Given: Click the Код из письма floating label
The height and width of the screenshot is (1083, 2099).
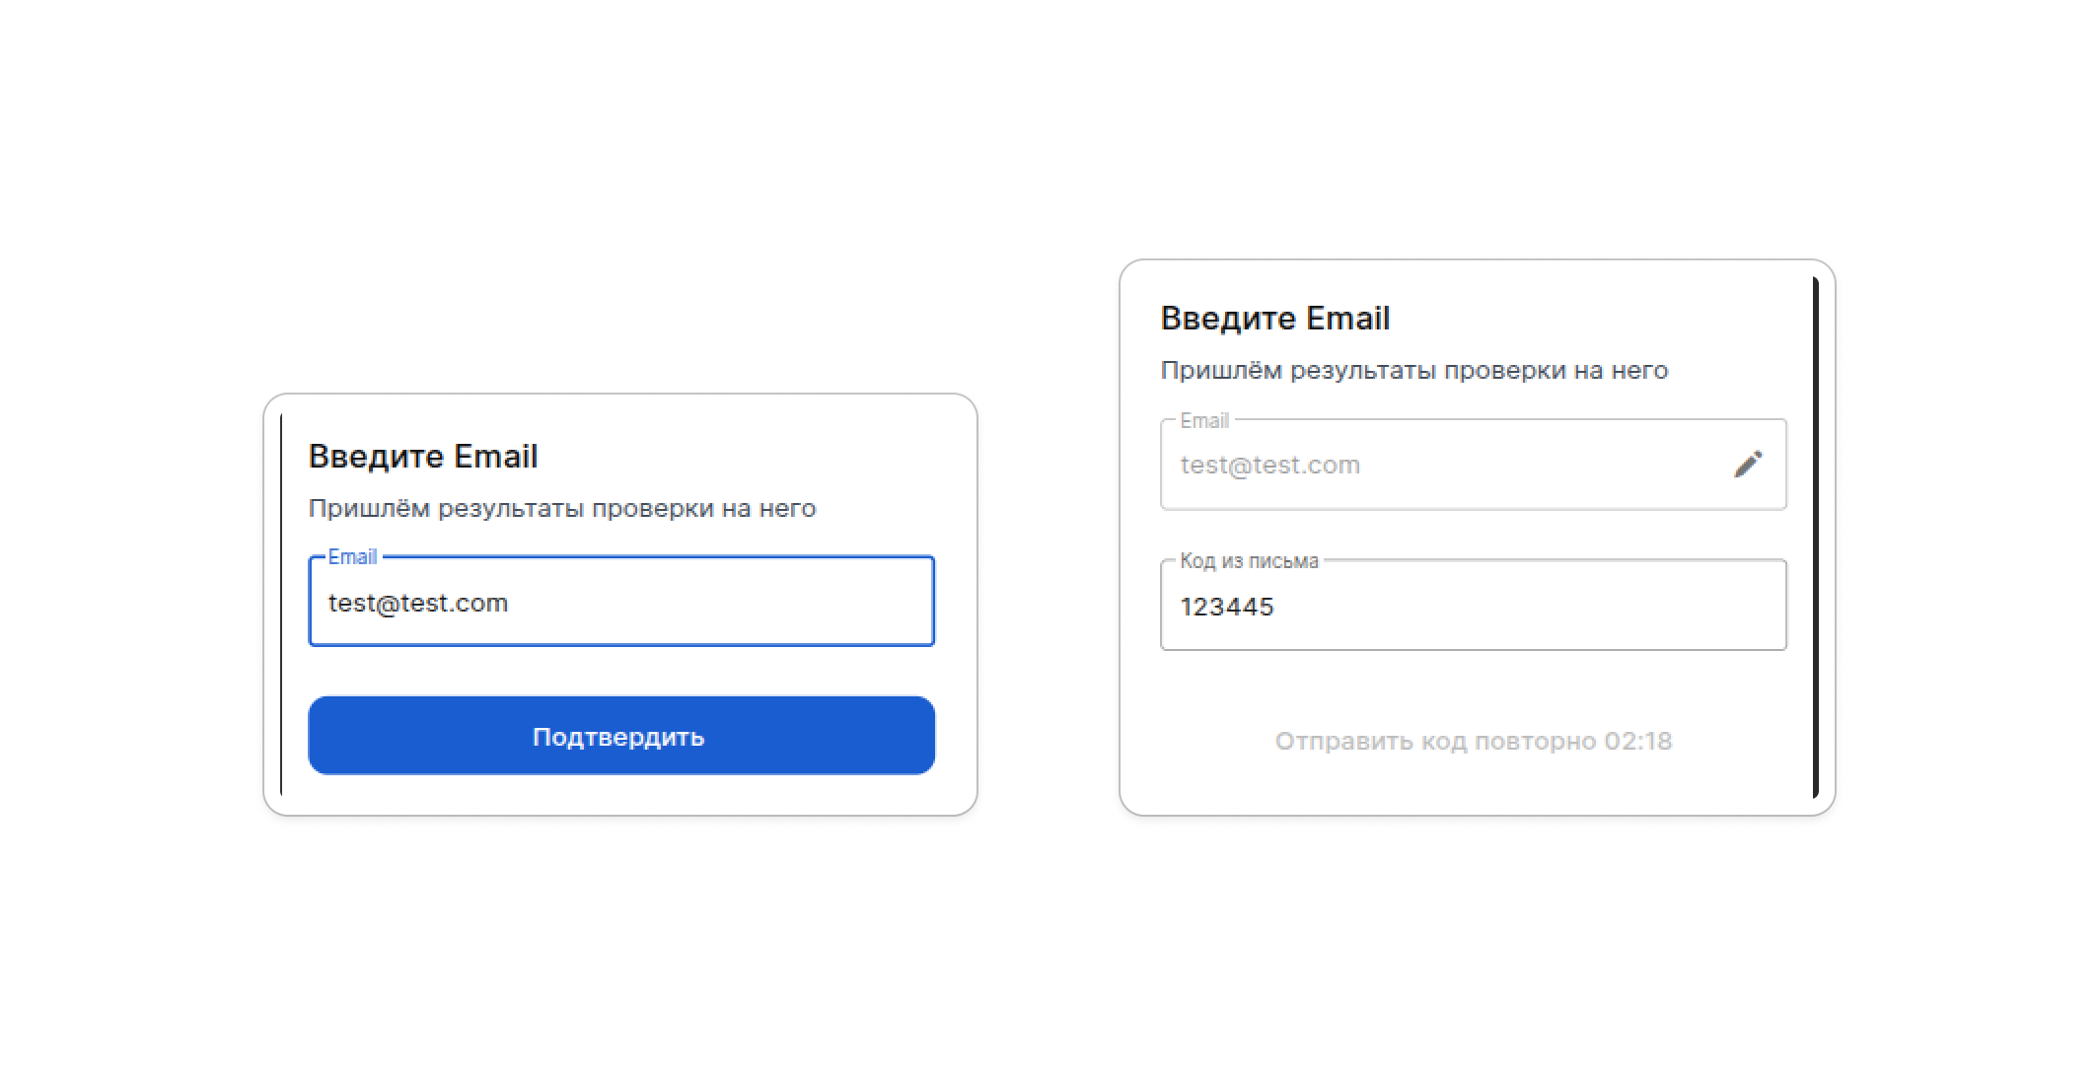Looking at the screenshot, I should coord(1249,561).
